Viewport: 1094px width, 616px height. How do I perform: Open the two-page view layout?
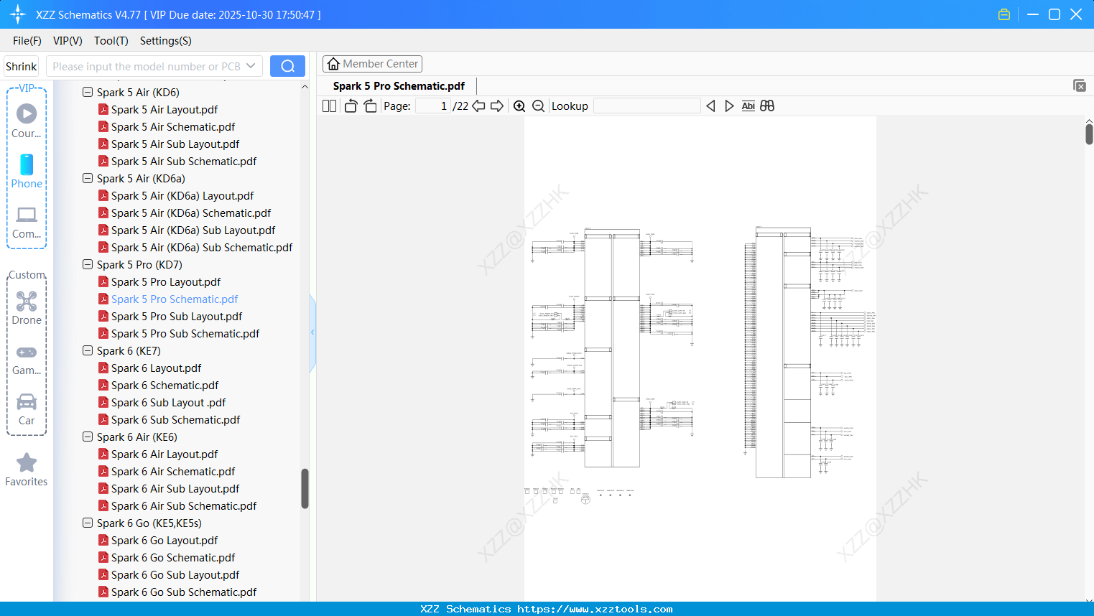coord(328,106)
